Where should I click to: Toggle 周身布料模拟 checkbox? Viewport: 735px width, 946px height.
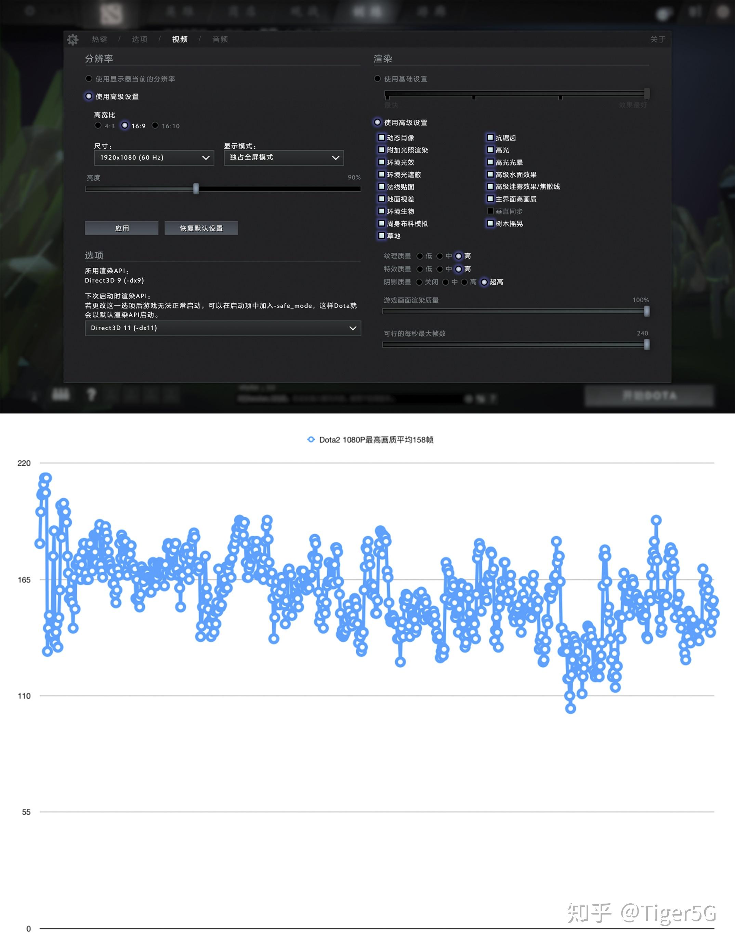382,224
